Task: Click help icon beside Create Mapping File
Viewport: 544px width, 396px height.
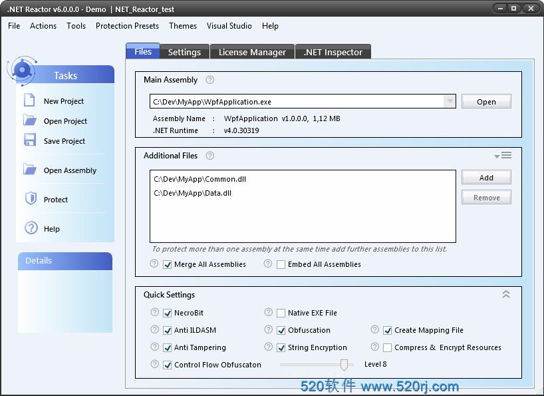Action: 374,329
